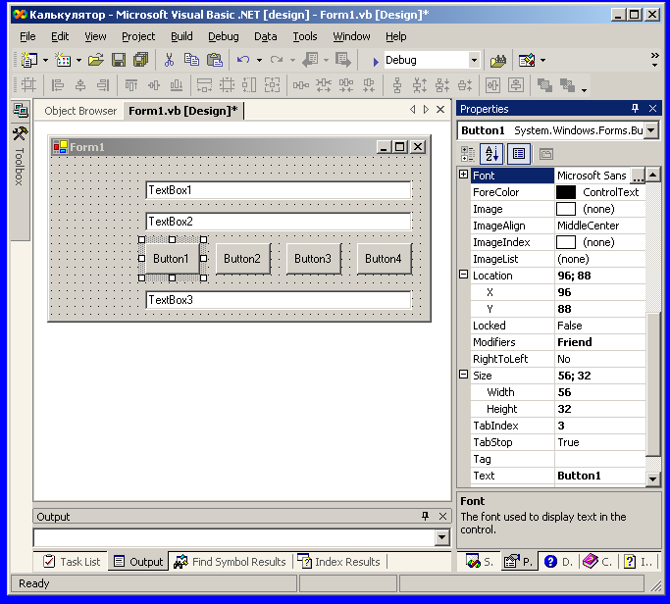
Task: Click the Center Horizontally icon
Action: pyautogui.click(x=492, y=85)
